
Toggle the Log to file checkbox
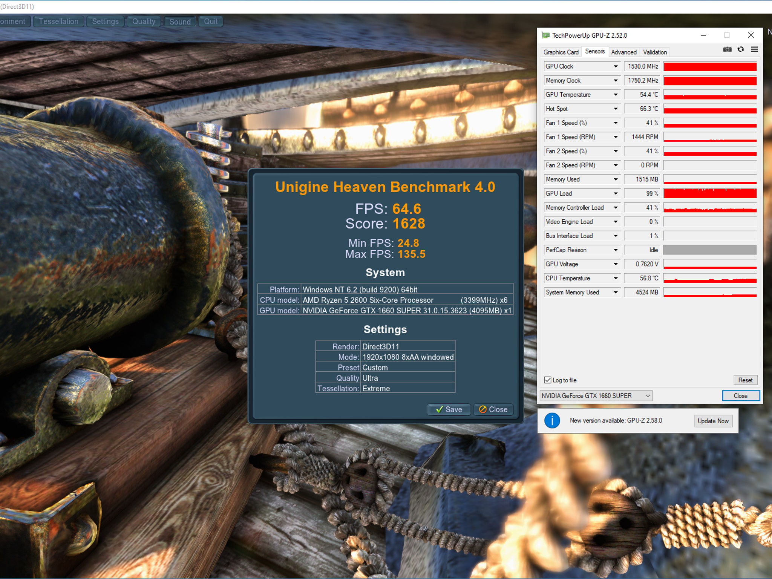point(548,380)
